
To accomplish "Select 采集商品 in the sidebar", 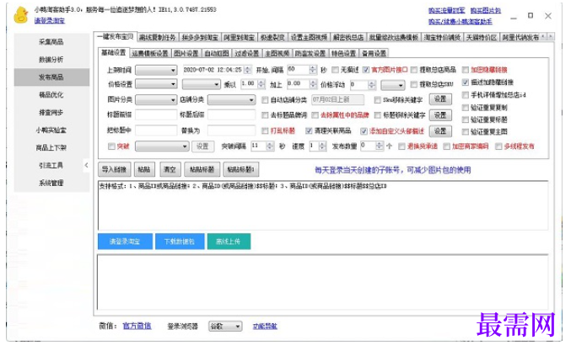I will [x=51, y=42].
